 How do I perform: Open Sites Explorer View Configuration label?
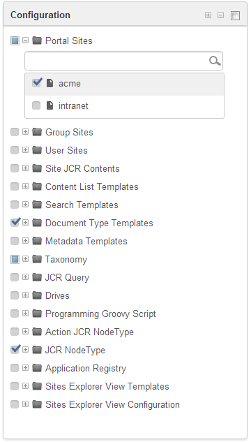[x=112, y=404]
